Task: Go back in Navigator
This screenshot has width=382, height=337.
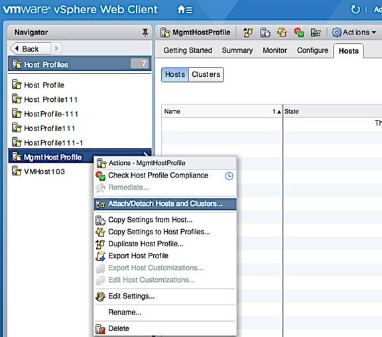Action: point(31,48)
